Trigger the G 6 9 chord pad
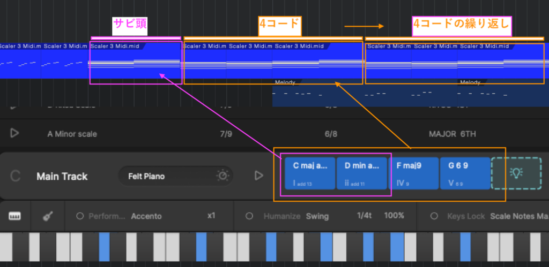This screenshot has width=549, height=267. pyautogui.click(x=465, y=173)
